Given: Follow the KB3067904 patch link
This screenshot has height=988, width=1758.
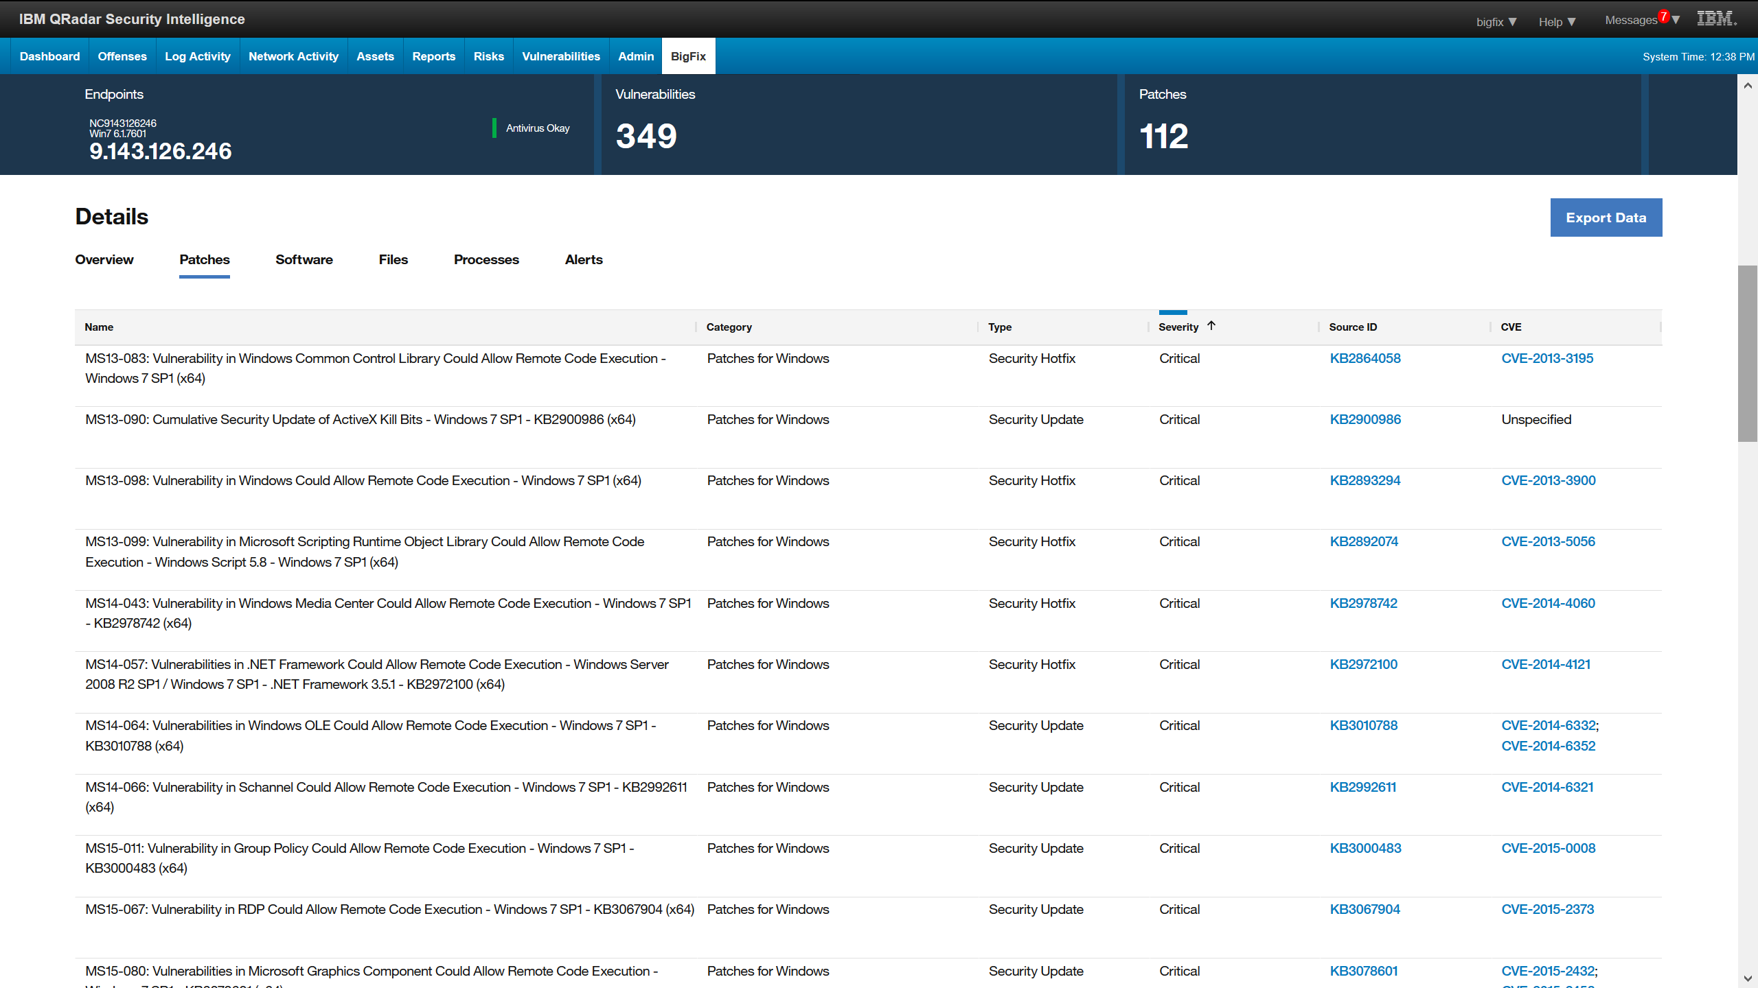Looking at the screenshot, I should click(x=1365, y=909).
